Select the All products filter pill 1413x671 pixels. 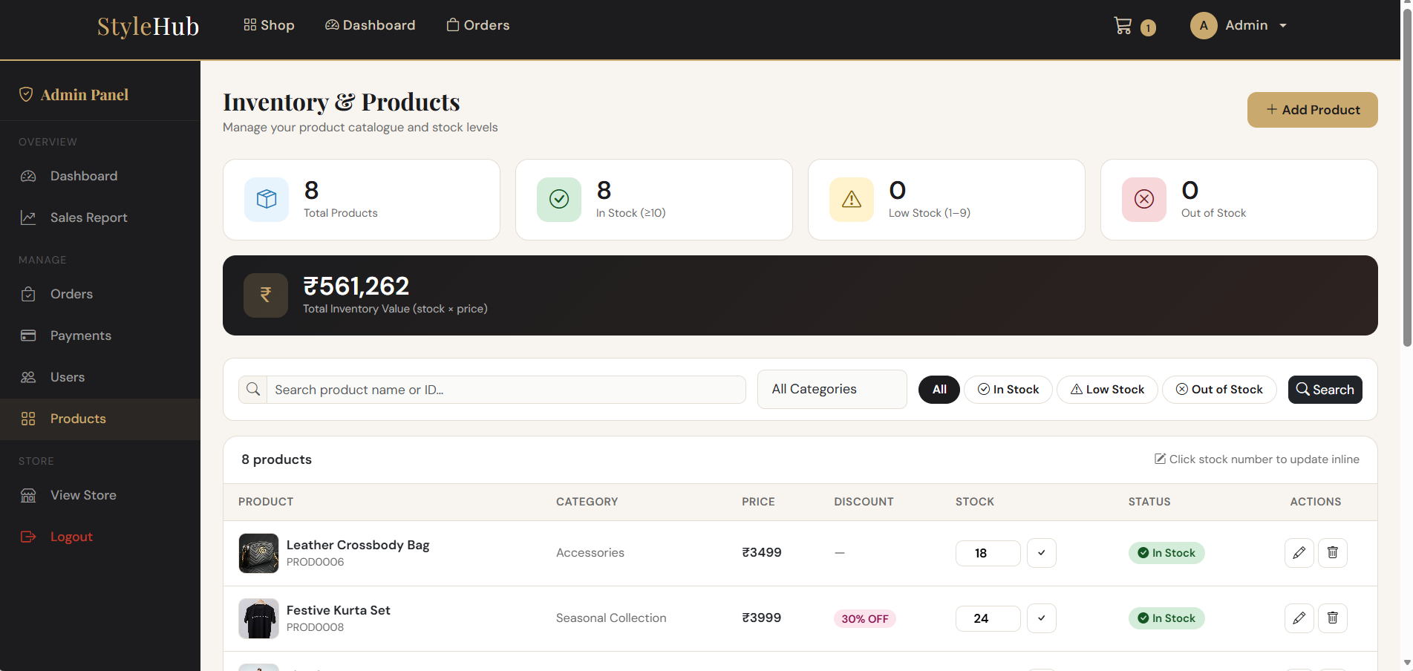tap(939, 389)
